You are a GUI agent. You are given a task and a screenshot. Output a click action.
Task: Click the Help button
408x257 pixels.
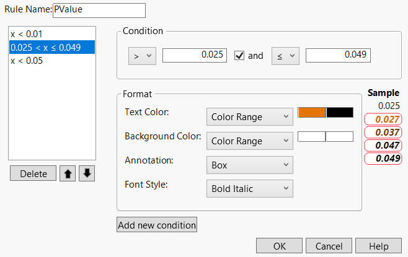click(x=380, y=246)
